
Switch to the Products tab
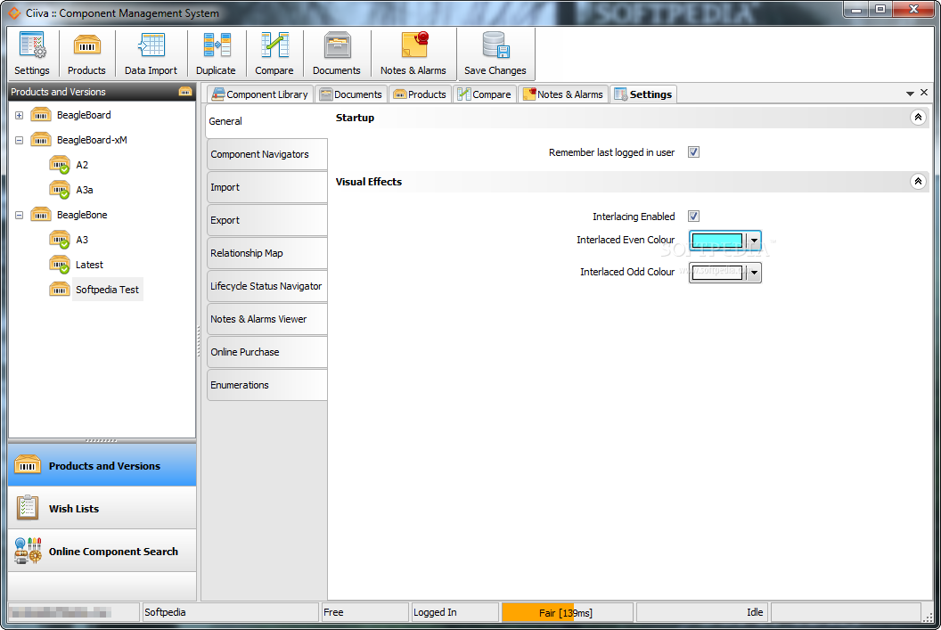coord(420,94)
